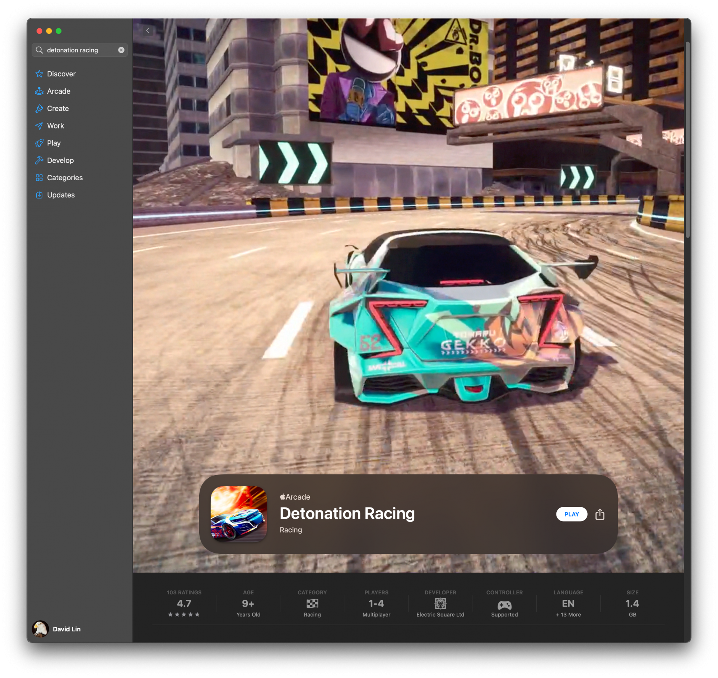Click the Arcade label above title
Viewport: 718px width, 678px height.
295,497
